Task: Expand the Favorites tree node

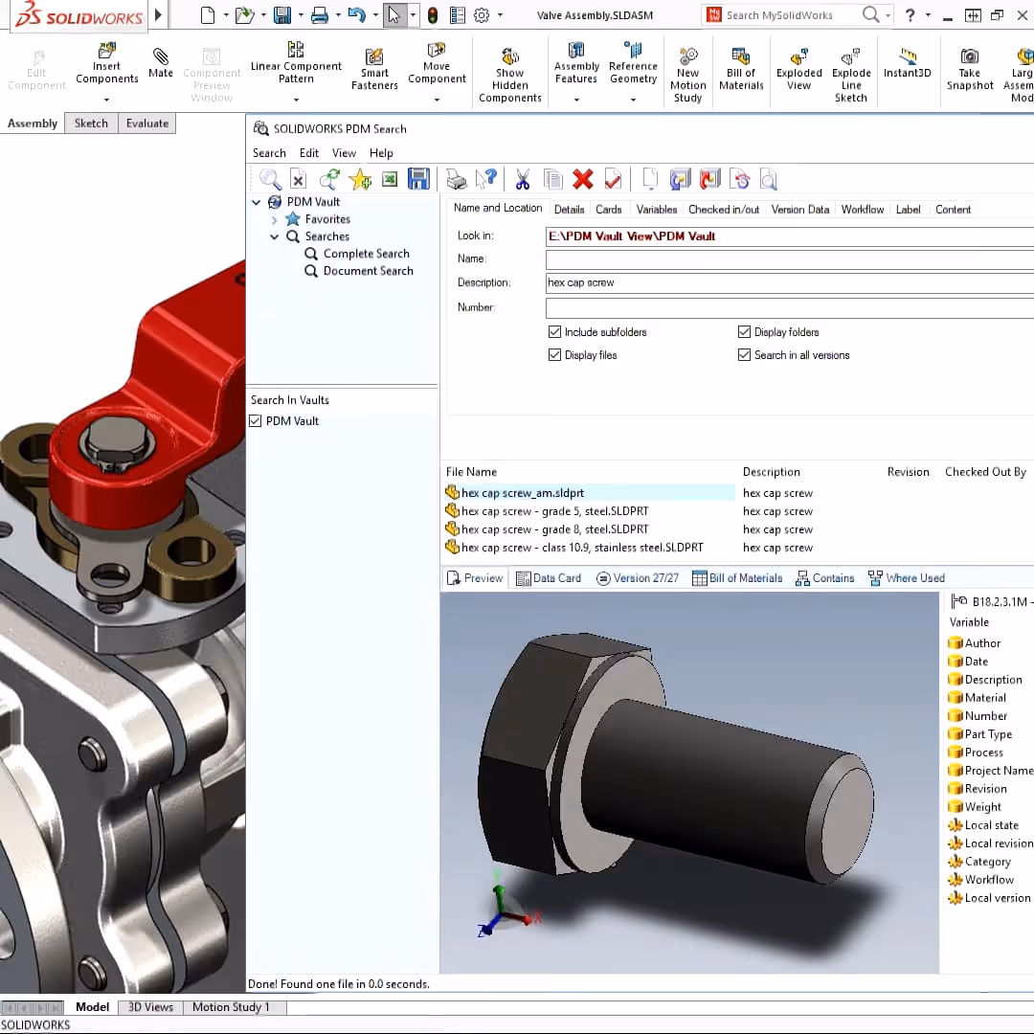Action: click(275, 219)
